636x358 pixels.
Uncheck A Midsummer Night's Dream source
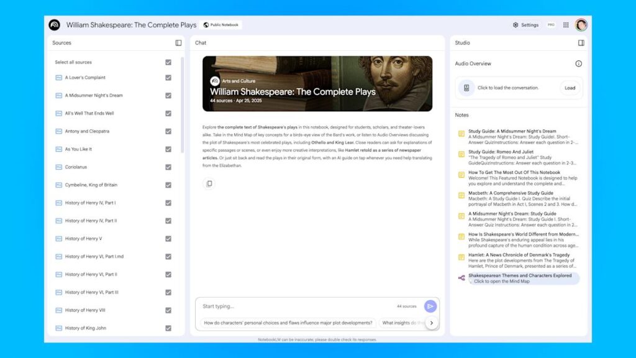pyautogui.click(x=168, y=96)
